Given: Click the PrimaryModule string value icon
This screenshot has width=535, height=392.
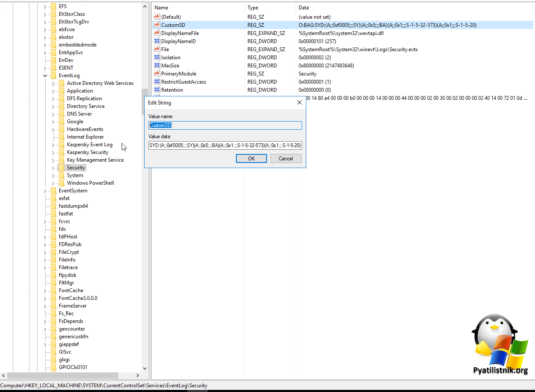Looking at the screenshot, I should pos(157,74).
